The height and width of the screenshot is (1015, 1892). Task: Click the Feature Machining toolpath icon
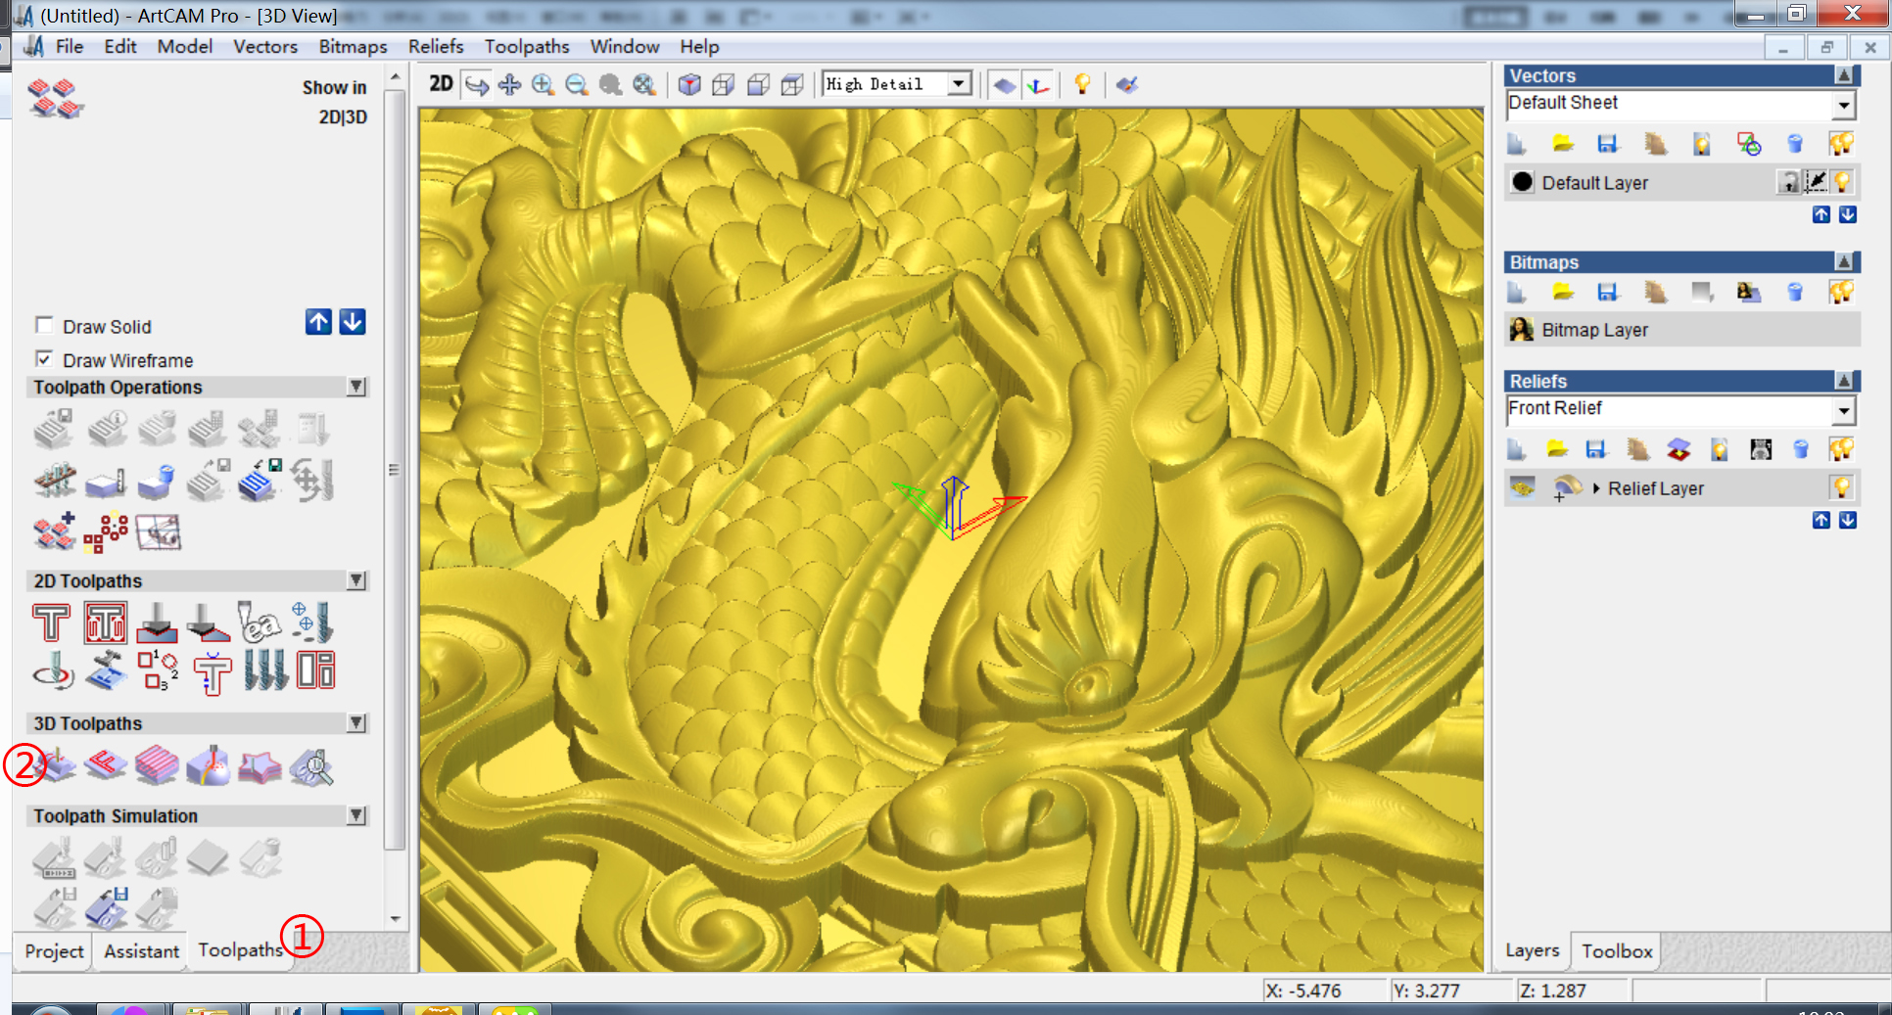coord(106,765)
